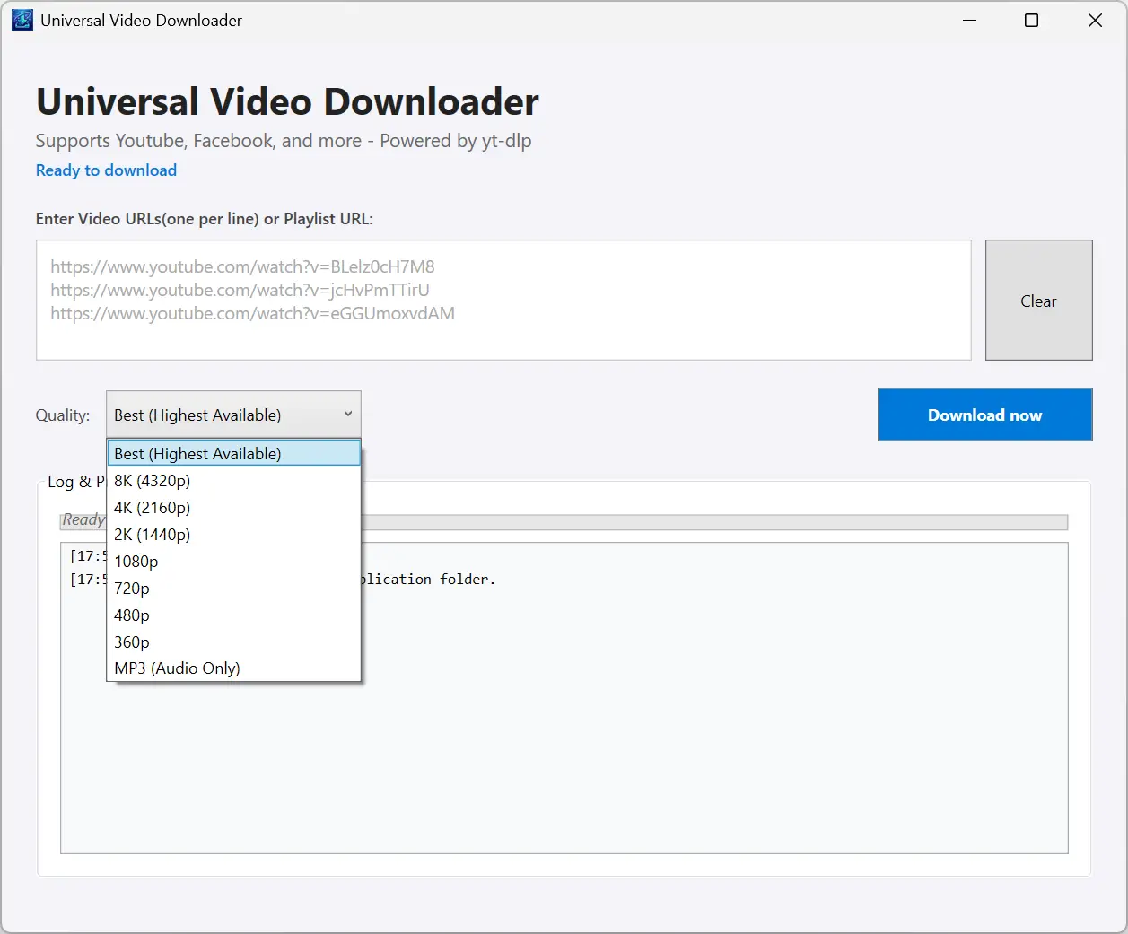The width and height of the screenshot is (1128, 934).
Task: Select Best (Highest Available) from the quality list
Action: (233, 453)
